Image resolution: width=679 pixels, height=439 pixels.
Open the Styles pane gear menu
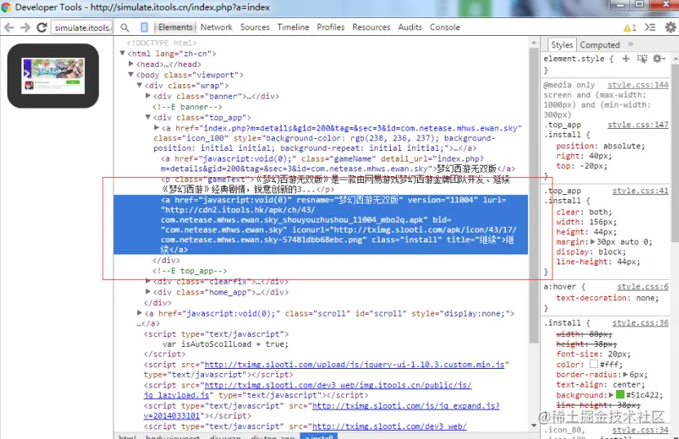(659, 59)
